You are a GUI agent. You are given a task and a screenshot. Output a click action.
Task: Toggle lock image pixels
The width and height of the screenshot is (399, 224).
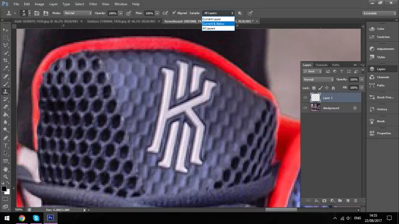coord(320,88)
